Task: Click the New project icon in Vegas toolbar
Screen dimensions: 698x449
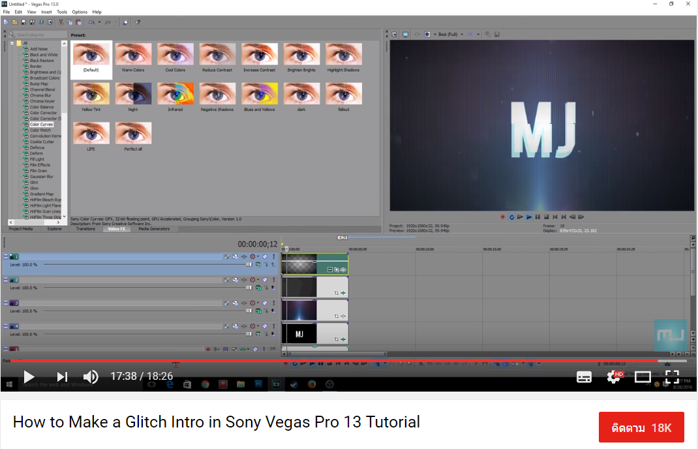Action: 6,22
